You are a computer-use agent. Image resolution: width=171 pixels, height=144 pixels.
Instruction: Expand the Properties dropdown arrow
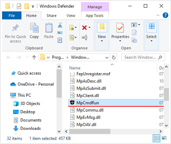point(120,41)
